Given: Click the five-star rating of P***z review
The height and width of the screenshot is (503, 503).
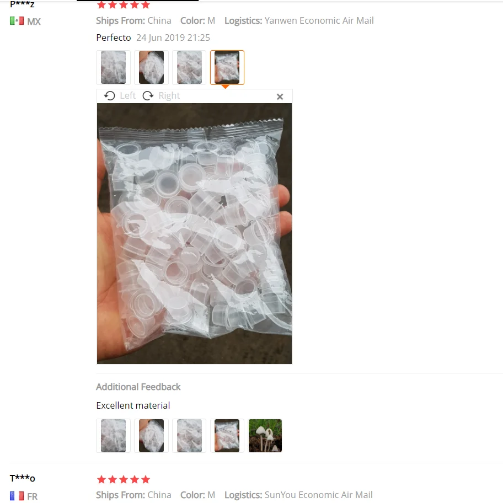Looking at the screenshot, I should (x=124, y=4).
